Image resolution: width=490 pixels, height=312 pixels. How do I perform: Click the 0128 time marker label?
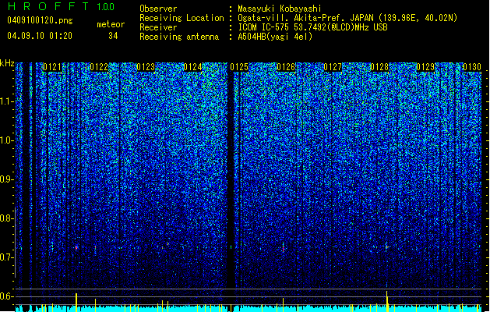pyautogui.click(x=379, y=67)
